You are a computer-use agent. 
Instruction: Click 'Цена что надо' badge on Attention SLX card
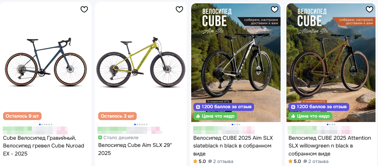pos(310,116)
